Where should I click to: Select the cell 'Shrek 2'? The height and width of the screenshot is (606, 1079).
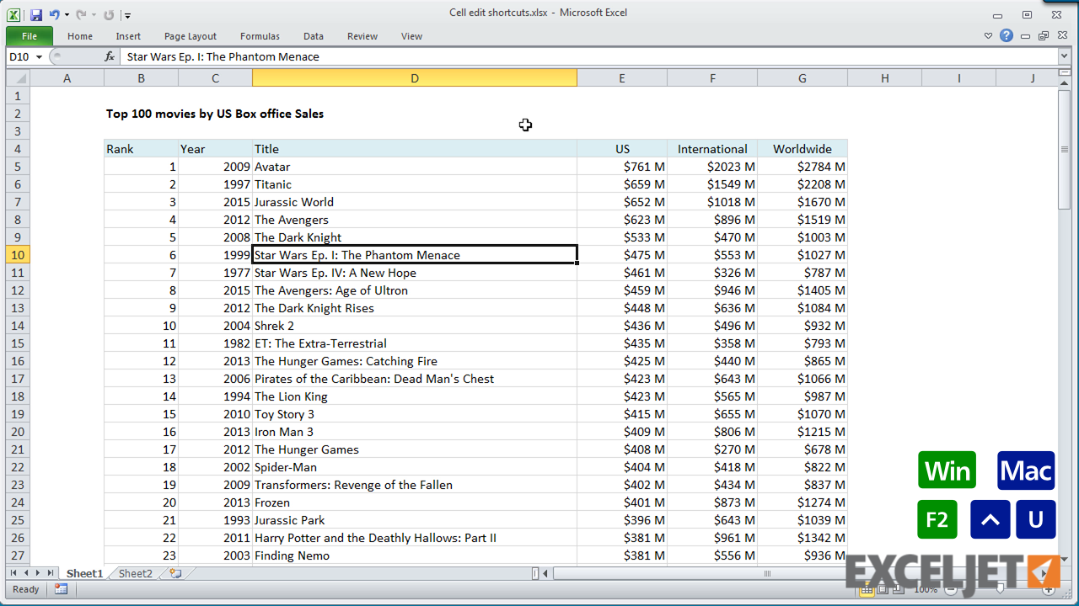tap(415, 326)
